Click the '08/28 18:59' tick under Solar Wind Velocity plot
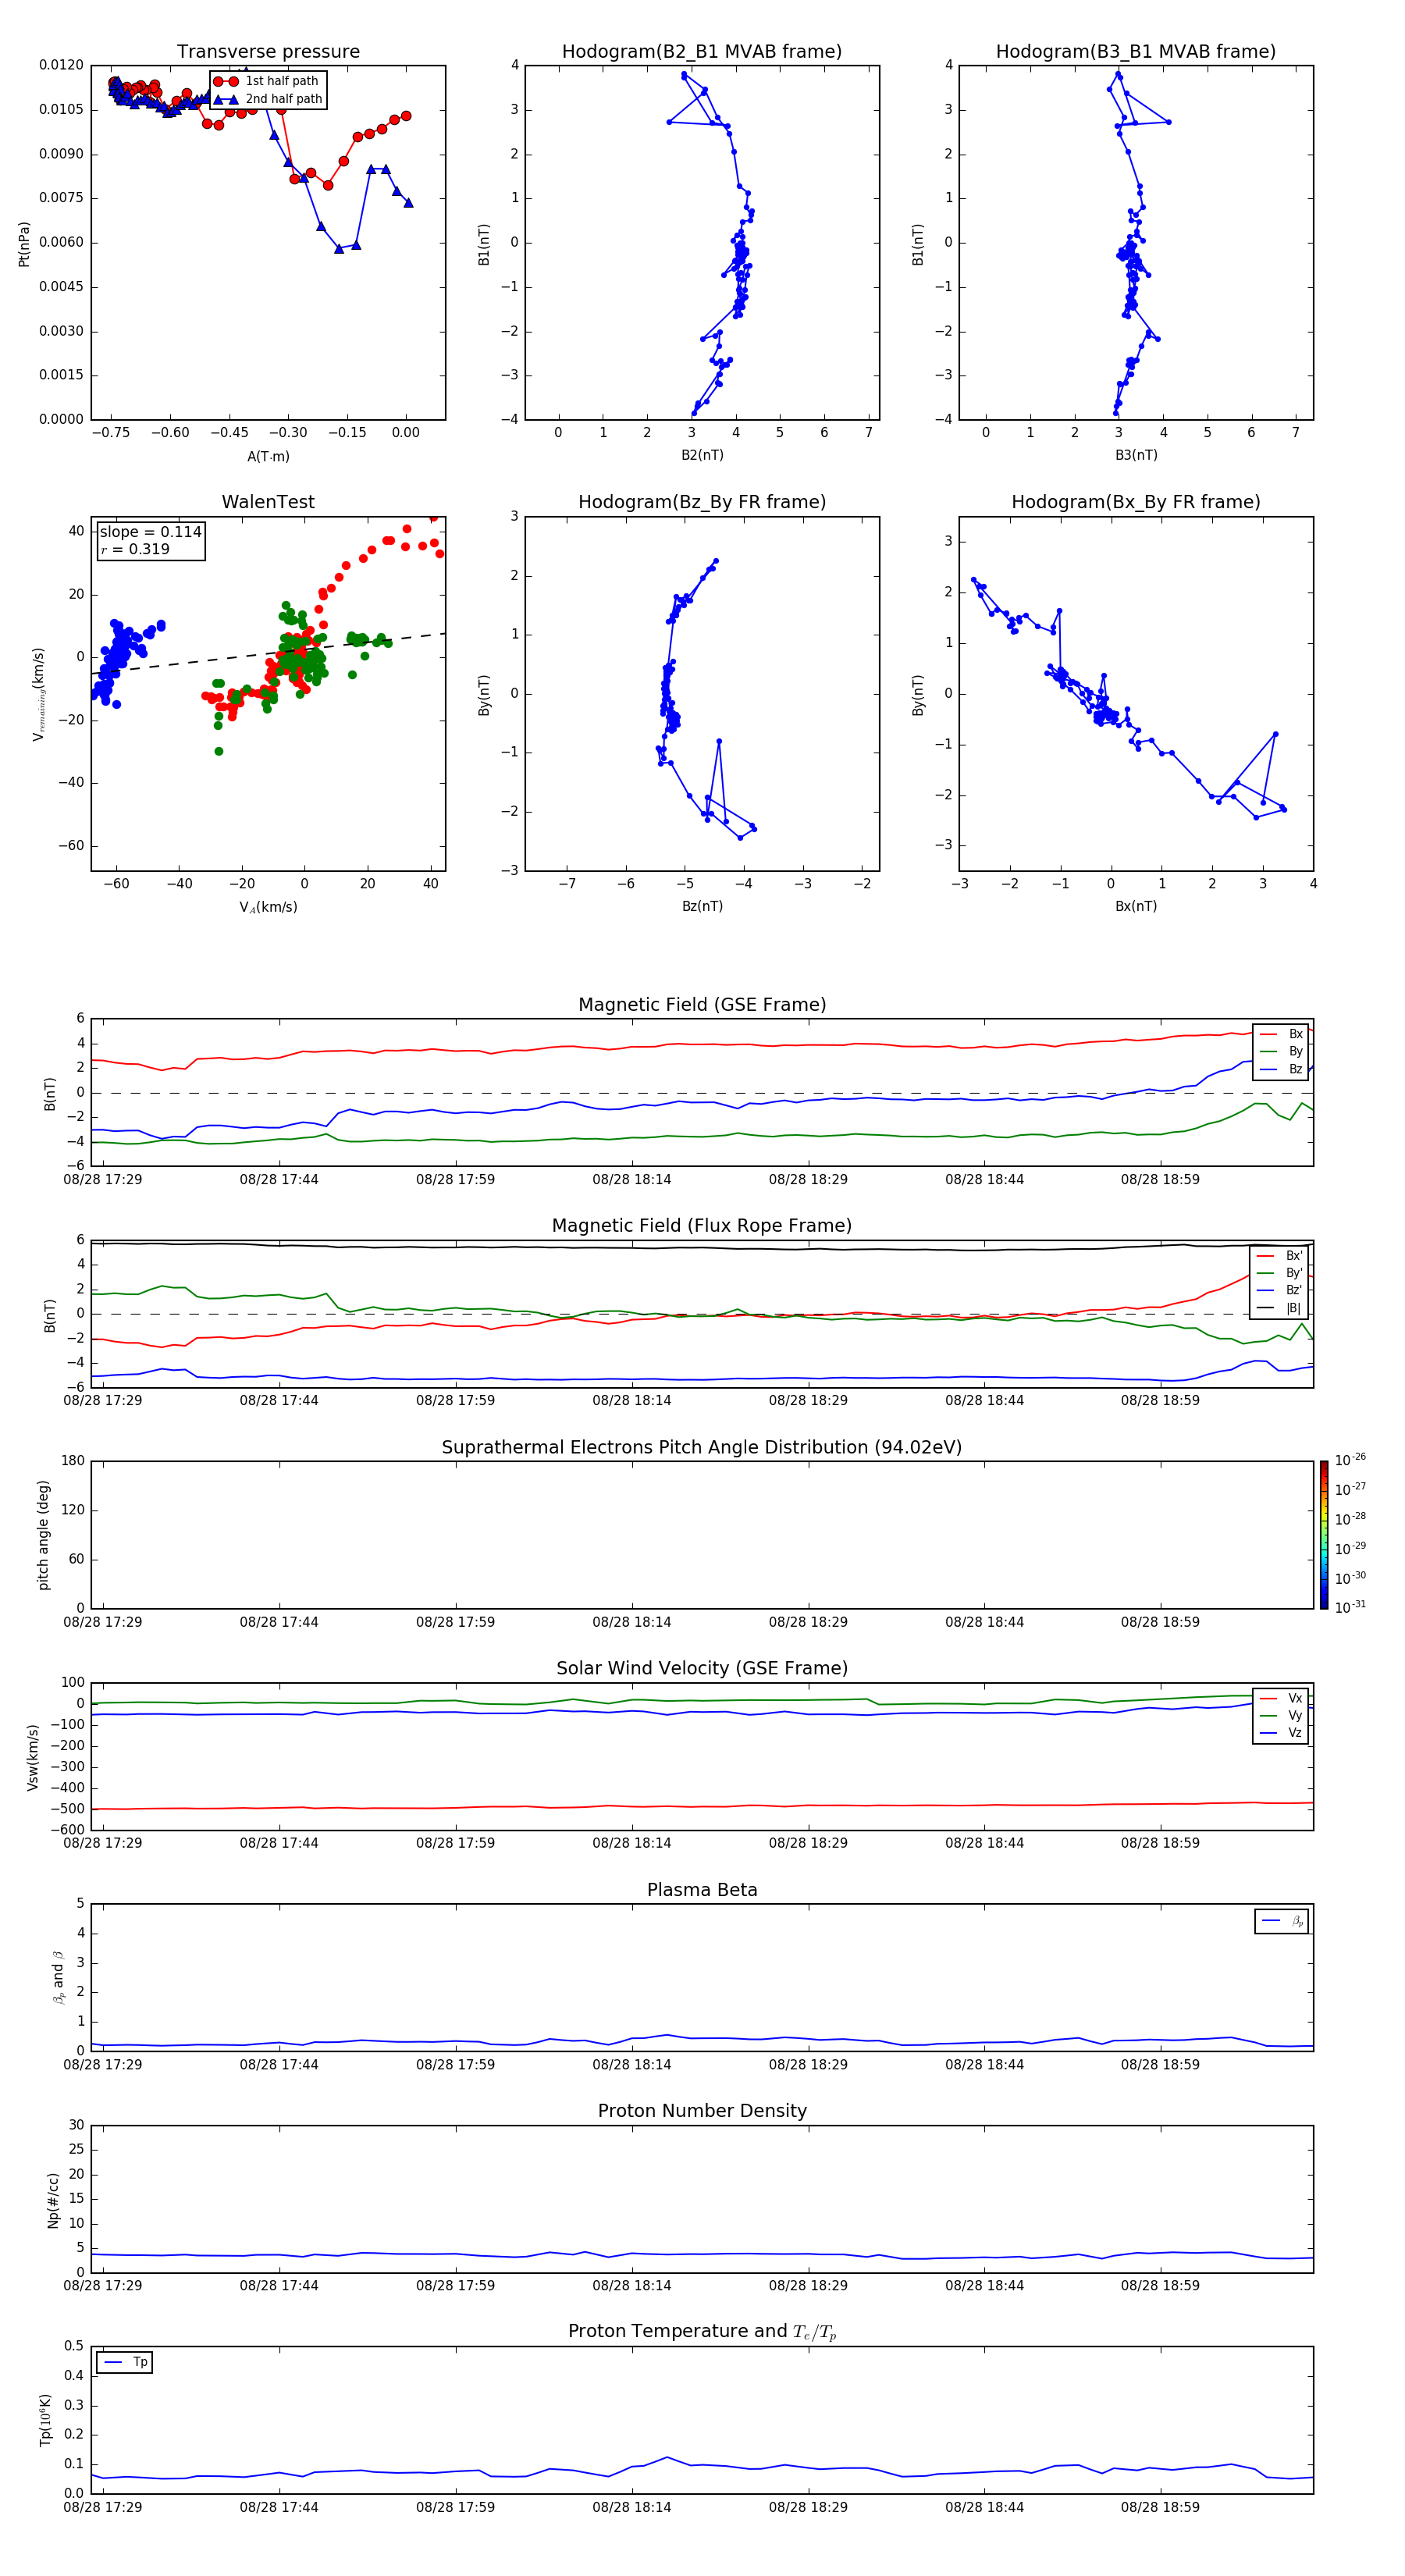1405x2576 pixels. (x=1160, y=1842)
